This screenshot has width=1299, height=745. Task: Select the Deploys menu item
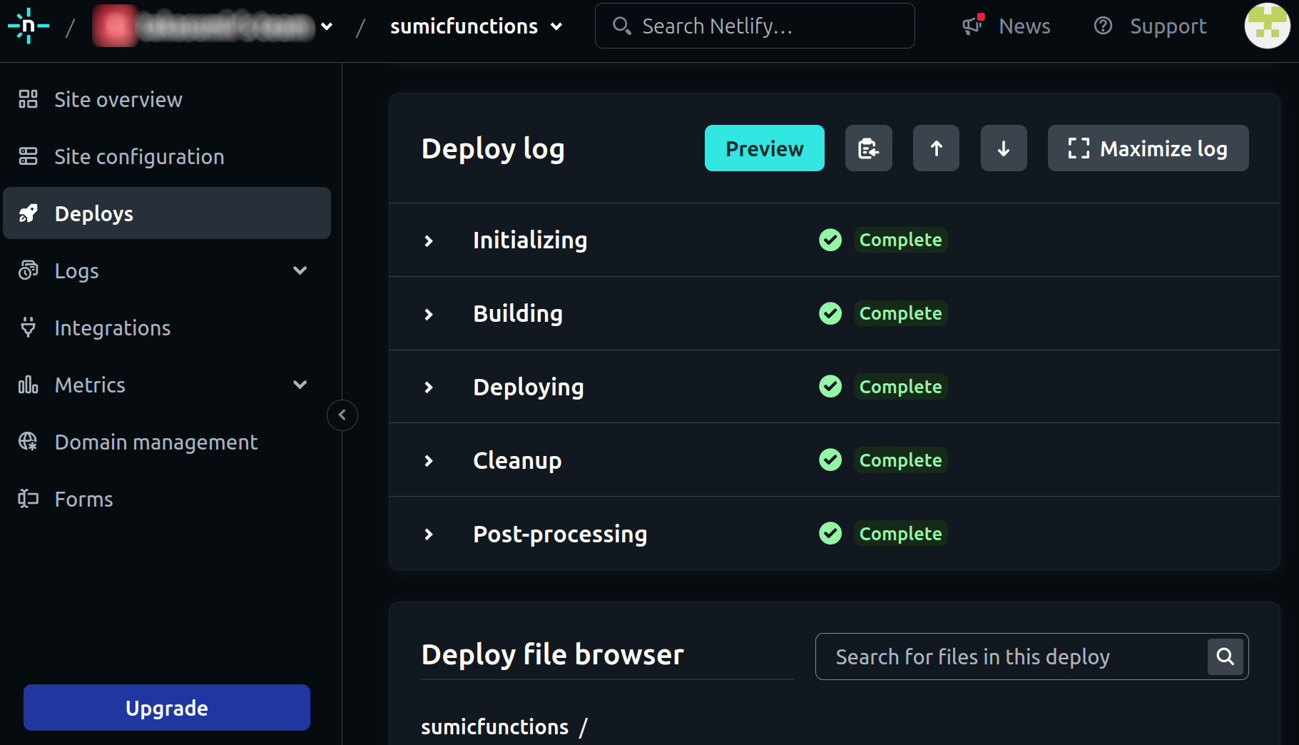click(167, 213)
